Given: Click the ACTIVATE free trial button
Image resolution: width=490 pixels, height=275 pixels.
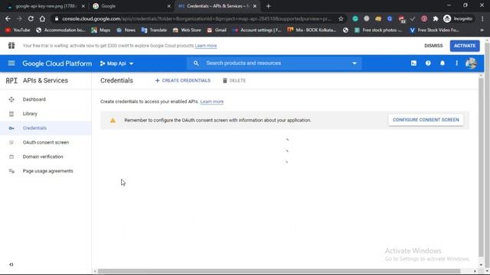Looking at the screenshot, I should click(465, 46).
